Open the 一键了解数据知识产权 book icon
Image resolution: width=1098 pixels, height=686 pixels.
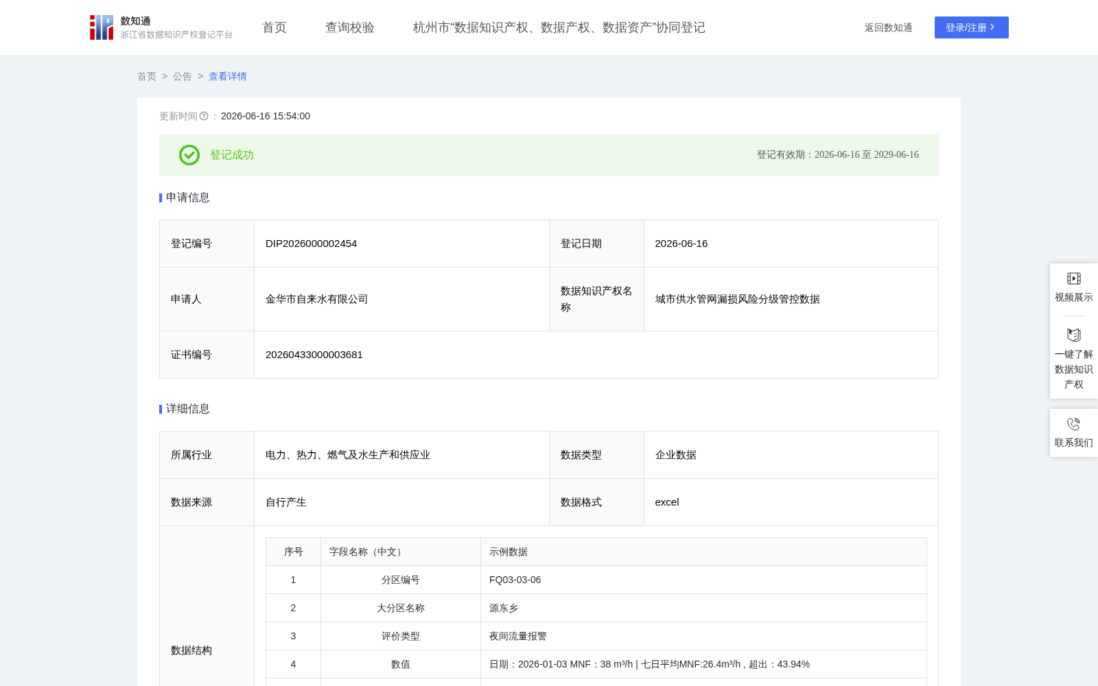pos(1074,335)
